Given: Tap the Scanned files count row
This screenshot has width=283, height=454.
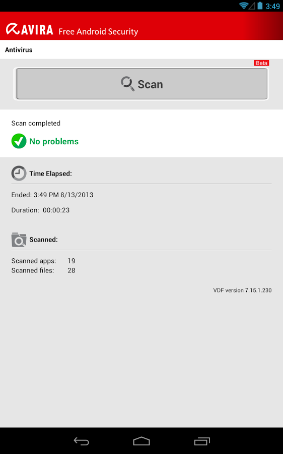Looking at the screenshot, I should click(x=43, y=270).
